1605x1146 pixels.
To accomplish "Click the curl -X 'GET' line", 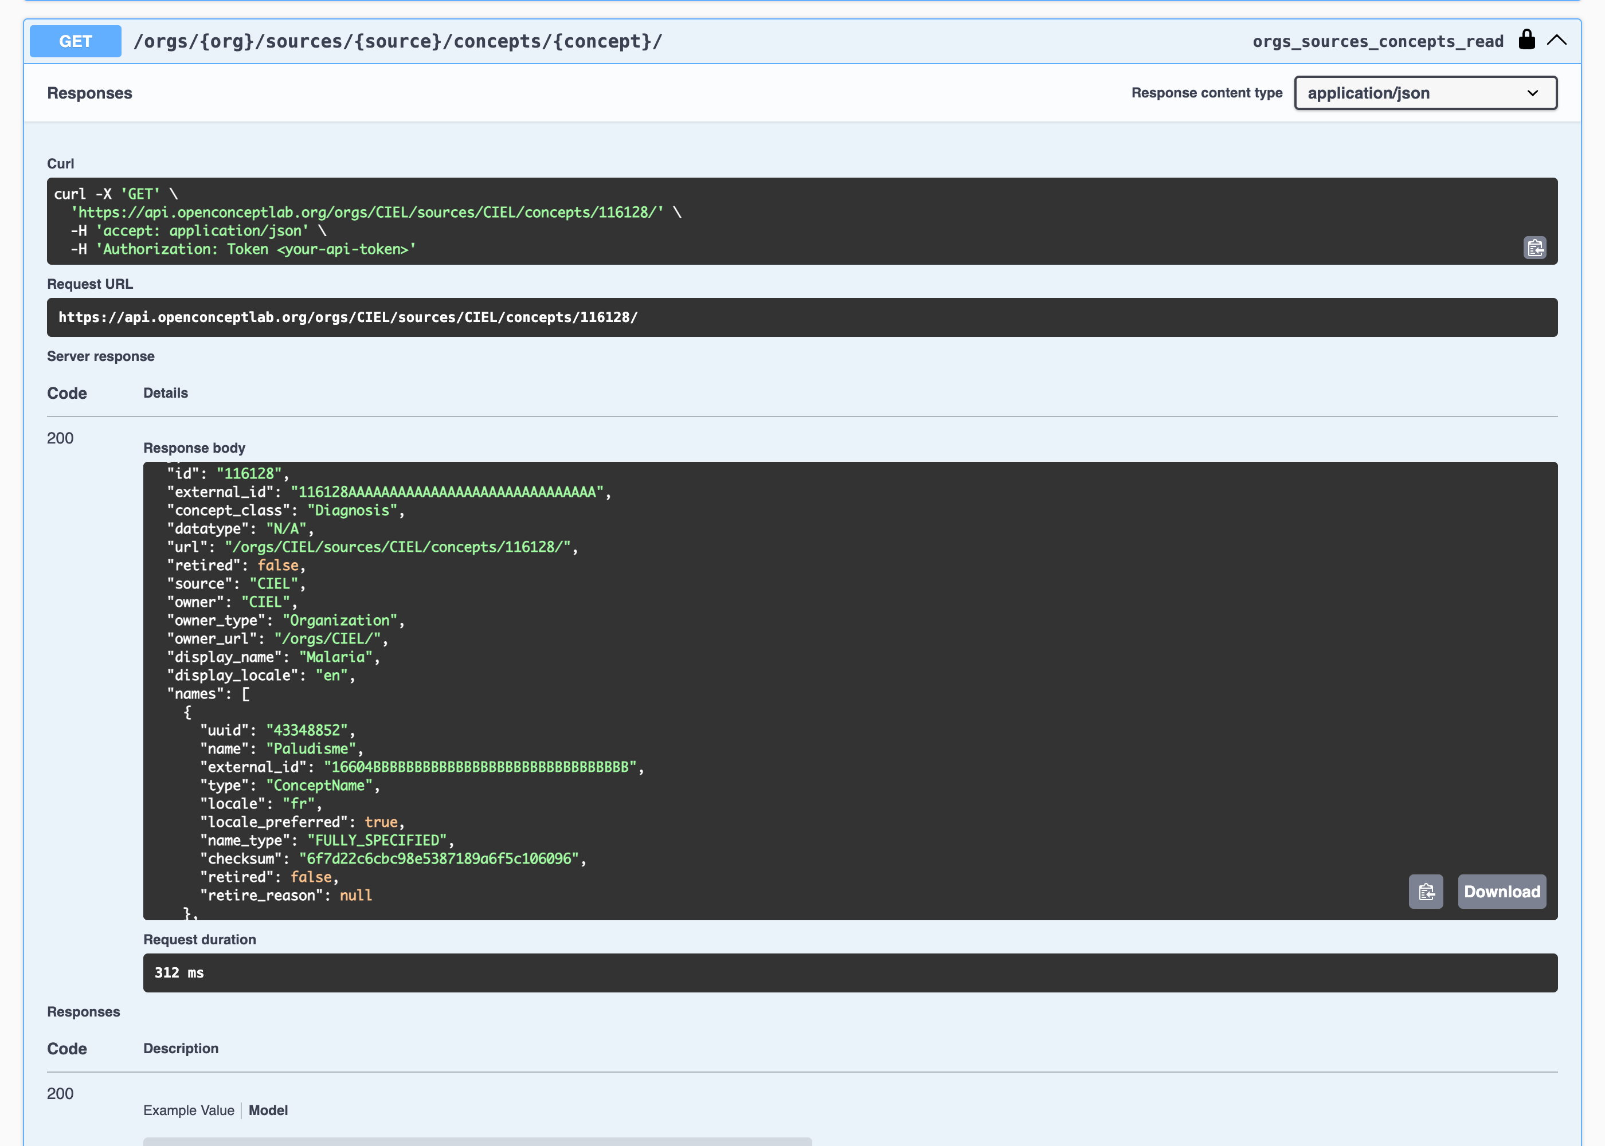I will coord(116,194).
